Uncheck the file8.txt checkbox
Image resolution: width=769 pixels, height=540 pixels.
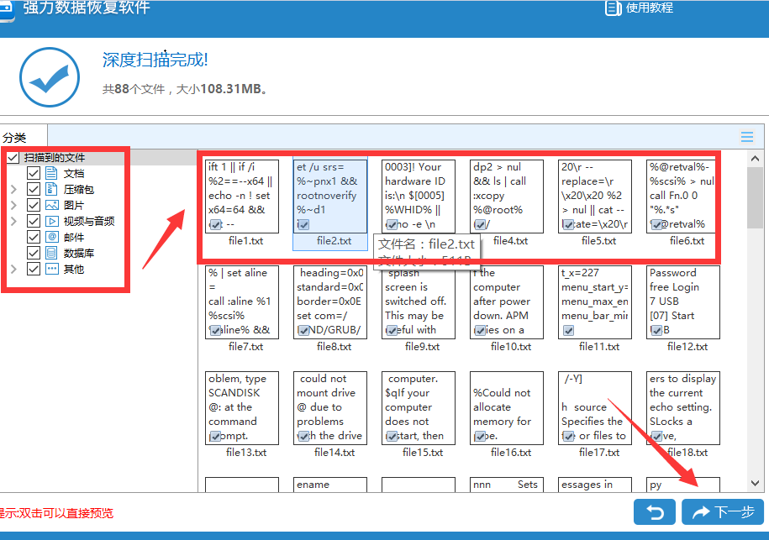(303, 331)
